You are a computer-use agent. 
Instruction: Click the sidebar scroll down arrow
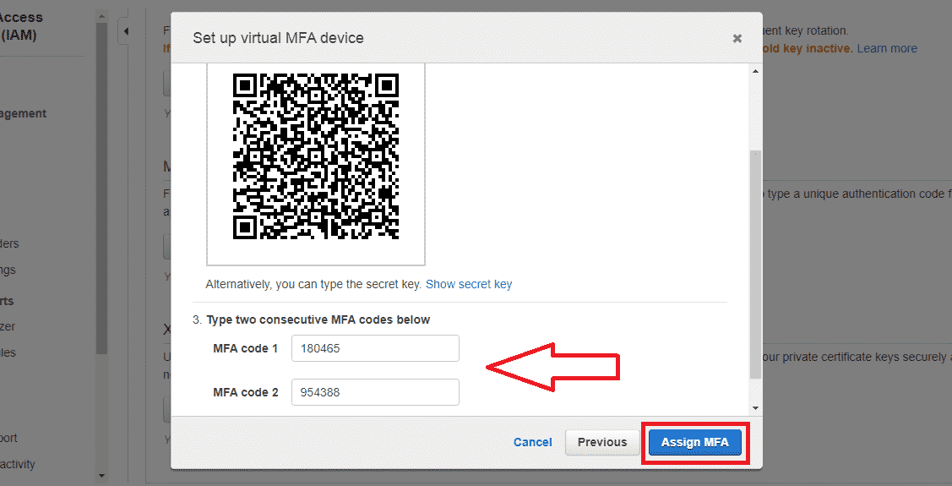tap(101, 476)
